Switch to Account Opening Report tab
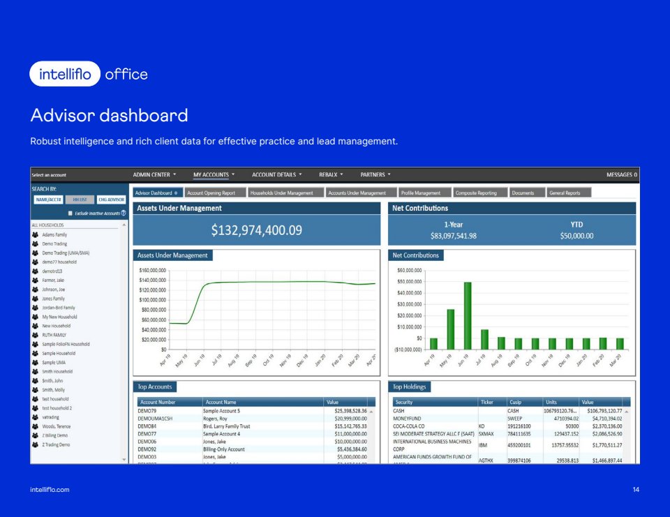The width and height of the screenshot is (670, 517). coord(216,193)
